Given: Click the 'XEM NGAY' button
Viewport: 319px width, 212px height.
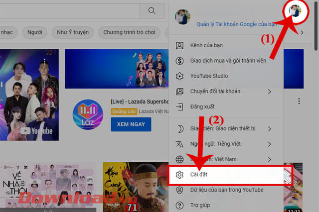Looking at the screenshot, I should pos(131,124).
